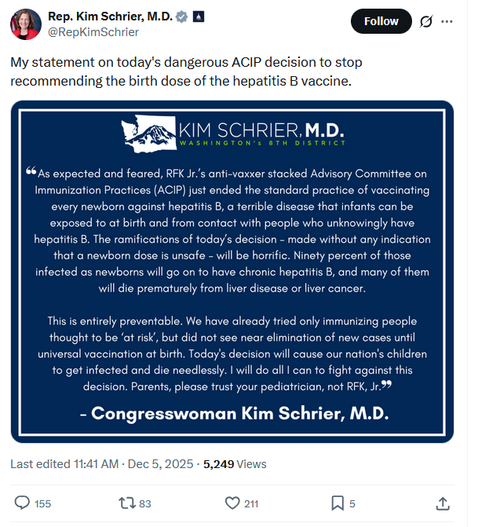Open Rep. Kim Schrier's profile avatar
This screenshot has height=527, width=489.
25,24
